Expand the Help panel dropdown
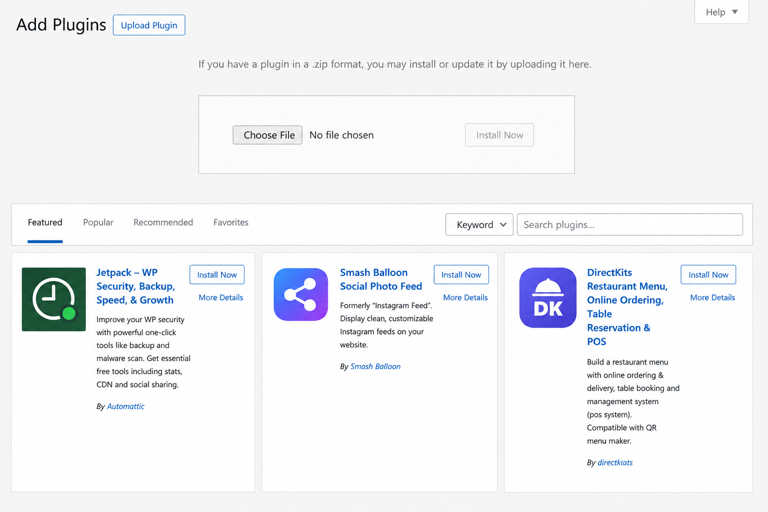The width and height of the screenshot is (768, 512). [x=721, y=12]
